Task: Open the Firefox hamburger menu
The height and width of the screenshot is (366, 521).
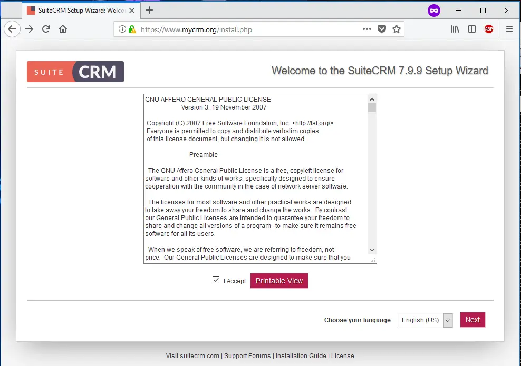Action: click(509, 29)
